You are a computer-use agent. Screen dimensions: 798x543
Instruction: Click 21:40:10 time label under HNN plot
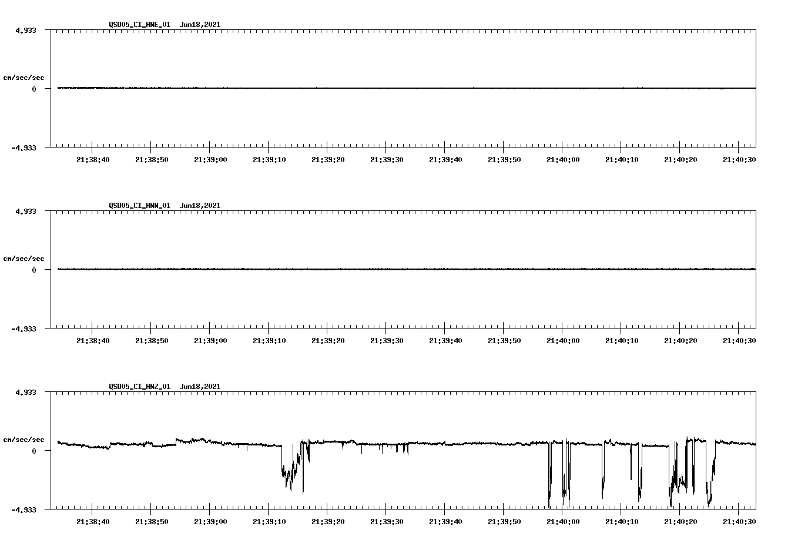(x=622, y=341)
